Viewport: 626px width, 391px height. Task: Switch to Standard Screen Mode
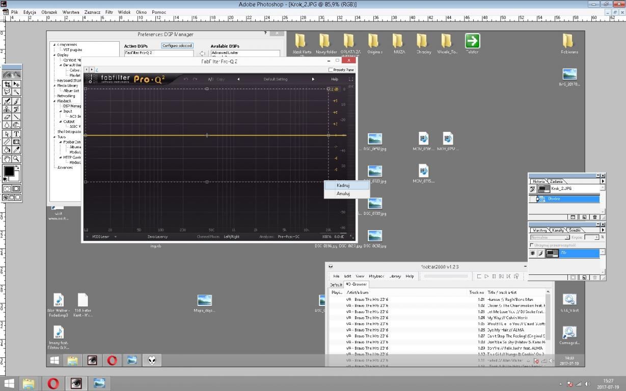point(5,198)
